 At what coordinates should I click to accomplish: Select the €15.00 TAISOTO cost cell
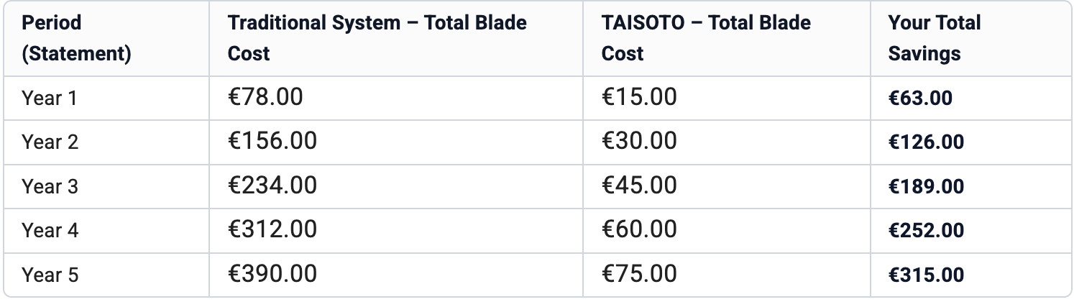[639, 97]
